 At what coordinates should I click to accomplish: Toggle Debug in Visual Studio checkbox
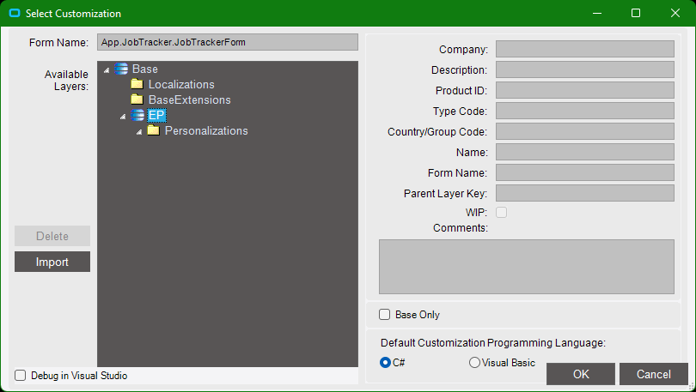coord(21,376)
